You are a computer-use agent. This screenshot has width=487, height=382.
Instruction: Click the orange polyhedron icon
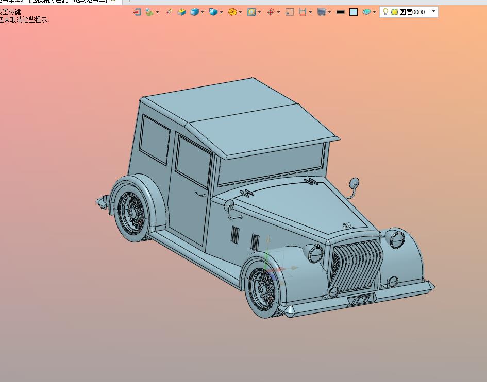coord(232,12)
